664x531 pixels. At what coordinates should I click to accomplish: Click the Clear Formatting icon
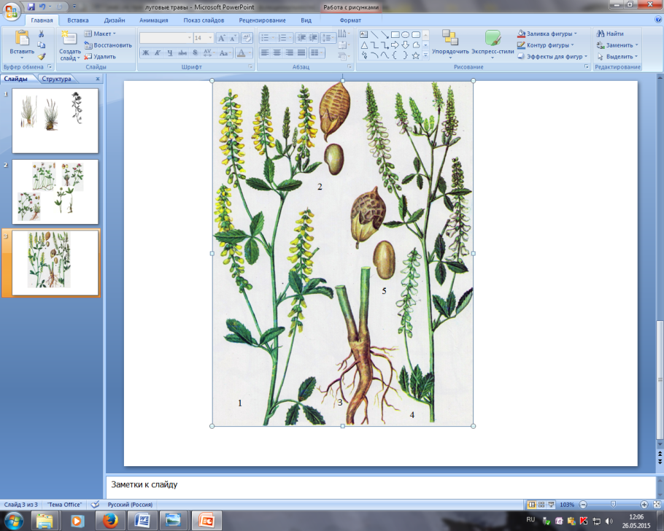(x=247, y=37)
